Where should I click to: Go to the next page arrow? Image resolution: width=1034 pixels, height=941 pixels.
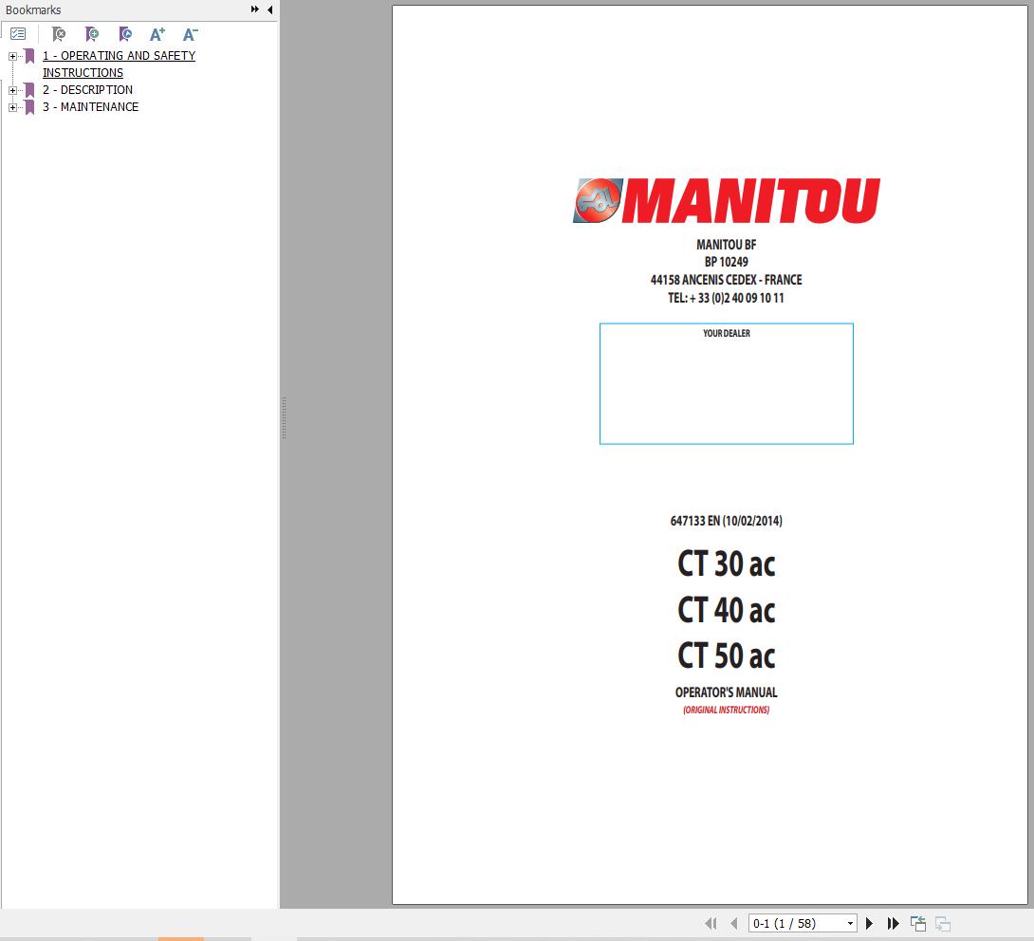tap(869, 923)
